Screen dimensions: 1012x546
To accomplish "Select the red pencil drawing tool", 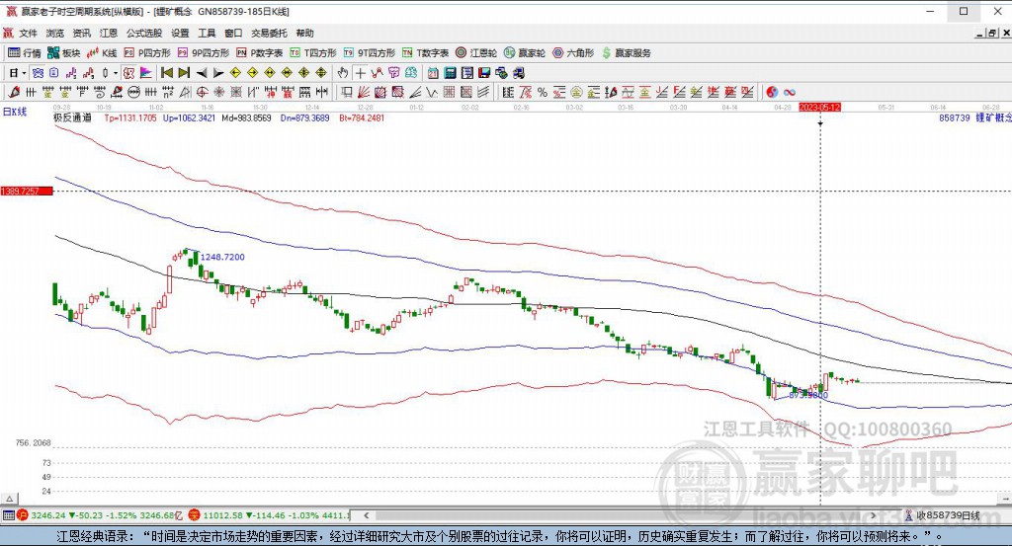I will point(13,92).
